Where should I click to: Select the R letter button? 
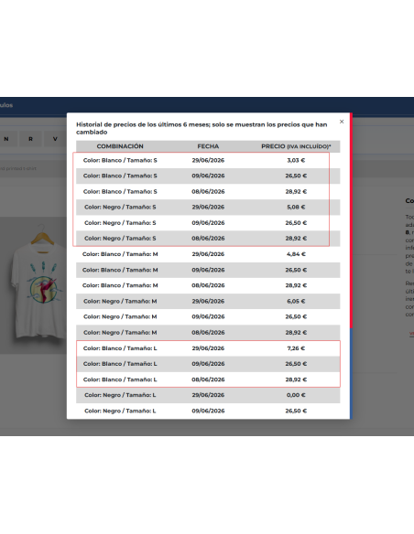[31, 139]
